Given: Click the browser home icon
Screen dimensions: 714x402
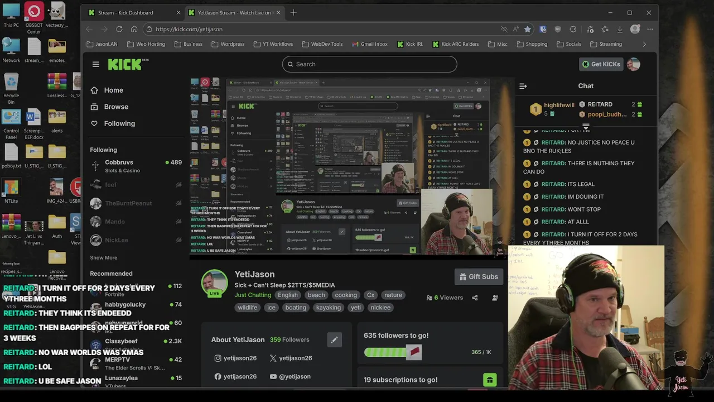Looking at the screenshot, I should click(134, 29).
